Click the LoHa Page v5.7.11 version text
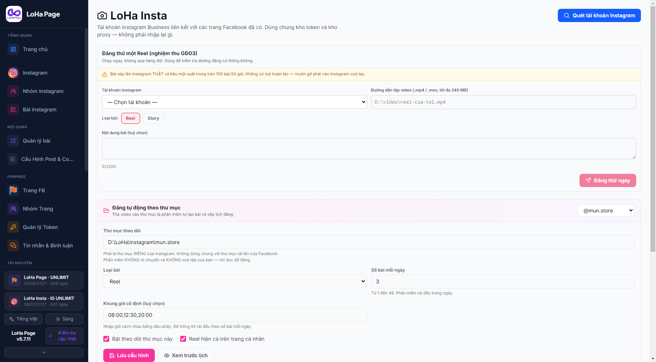656x362 pixels. click(24, 336)
